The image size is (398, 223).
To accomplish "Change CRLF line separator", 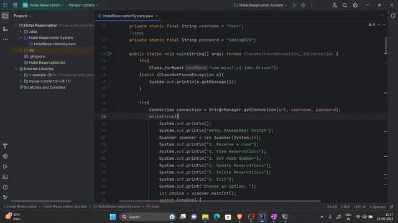I will (x=346, y=206).
